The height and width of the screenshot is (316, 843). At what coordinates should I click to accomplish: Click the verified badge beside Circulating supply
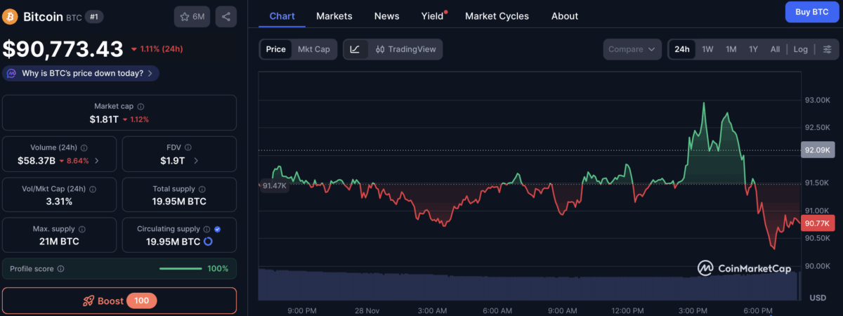tap(217, 229)
